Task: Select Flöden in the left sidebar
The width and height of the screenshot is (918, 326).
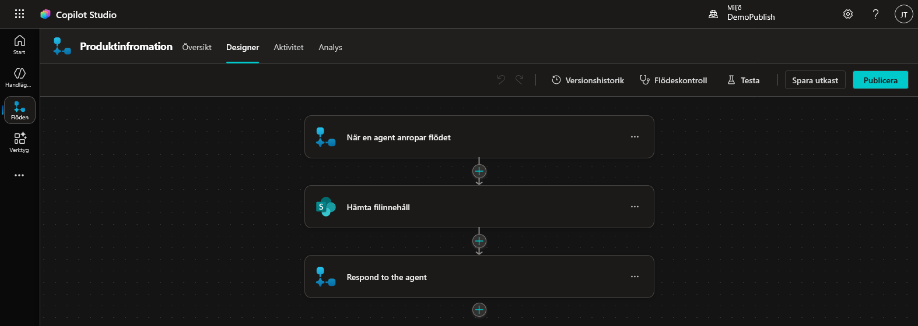Action: 20,110
